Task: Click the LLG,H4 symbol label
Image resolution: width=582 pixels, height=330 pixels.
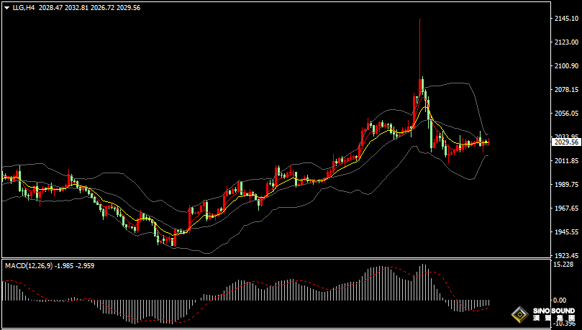Action: click(x=24, y=8)
